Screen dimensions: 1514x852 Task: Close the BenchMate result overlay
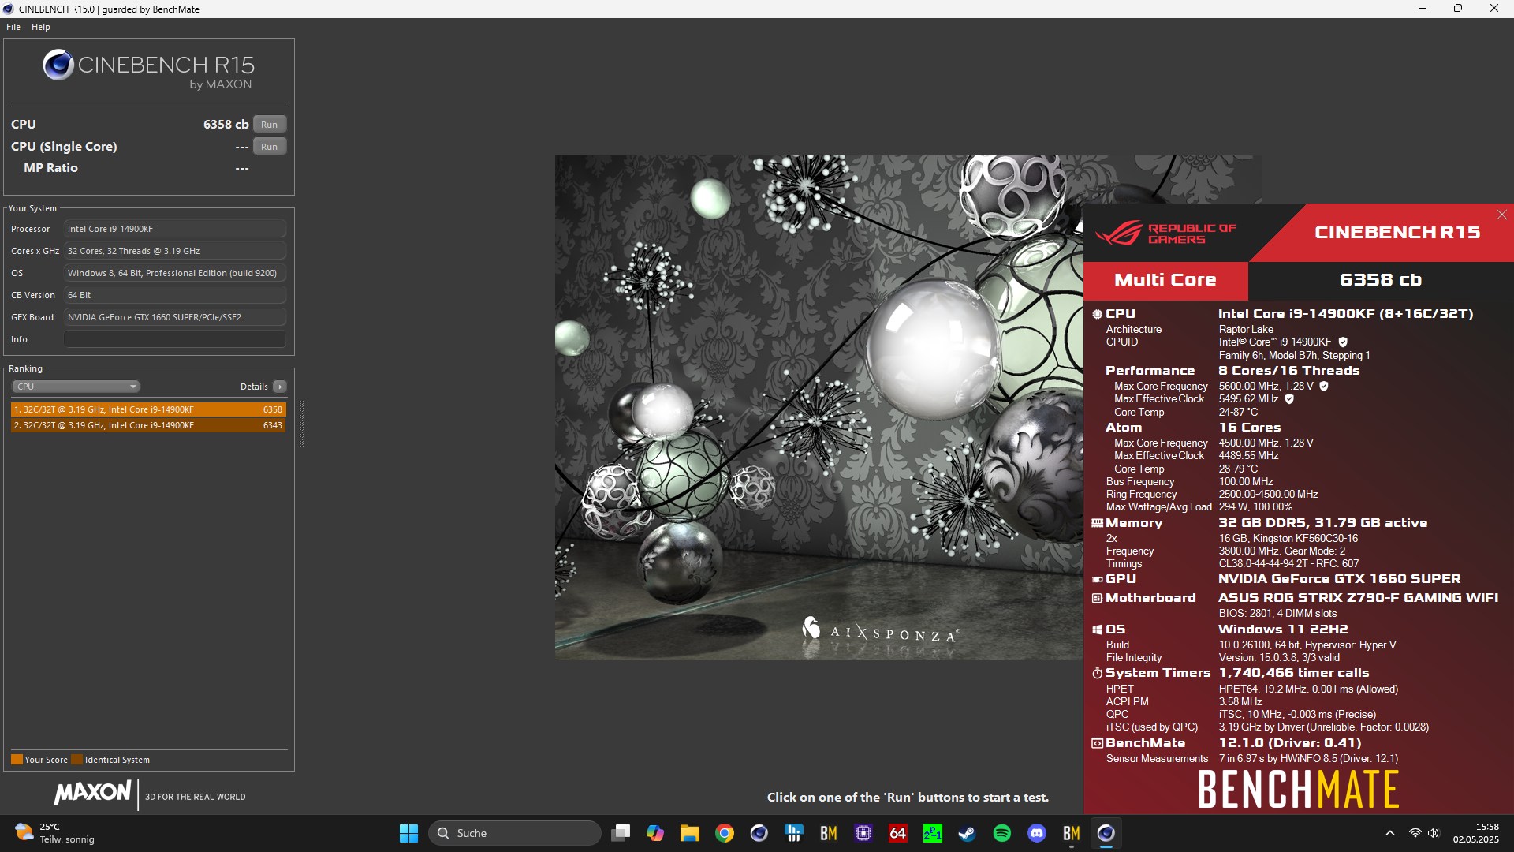point(1502,215)
